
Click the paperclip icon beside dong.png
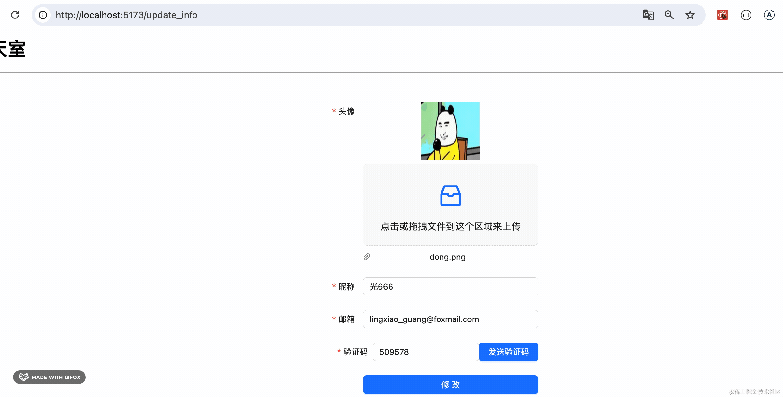tap(367, 257)
